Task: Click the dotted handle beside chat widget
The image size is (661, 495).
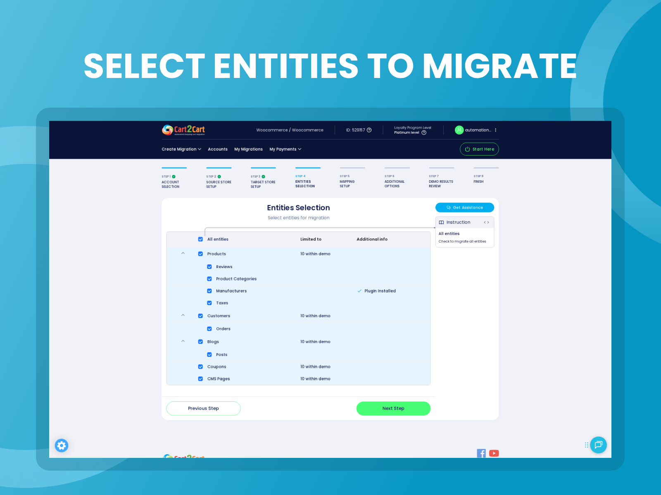Action: [586, 445]
